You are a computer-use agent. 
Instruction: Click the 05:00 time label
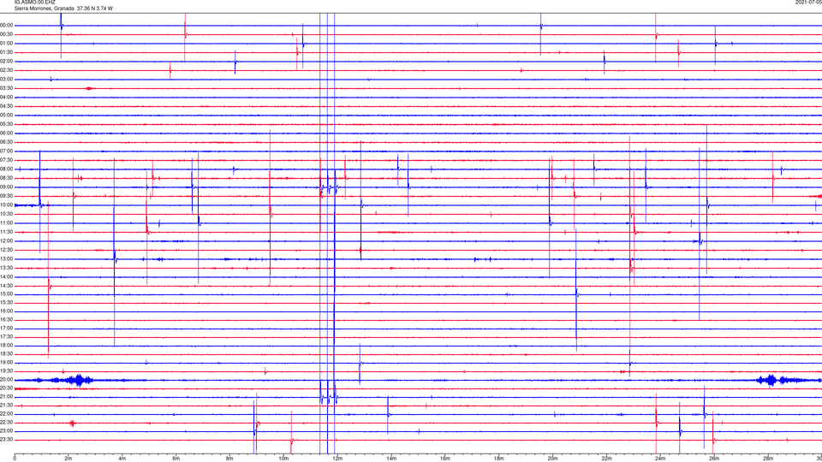(x=7, y=115)
